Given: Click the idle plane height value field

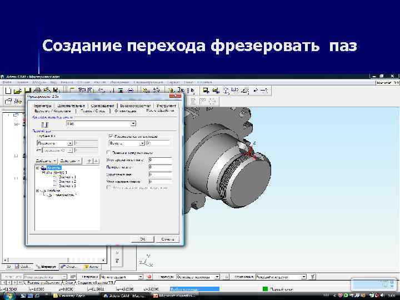Looking at the screenshot, I should pos(158,143).
